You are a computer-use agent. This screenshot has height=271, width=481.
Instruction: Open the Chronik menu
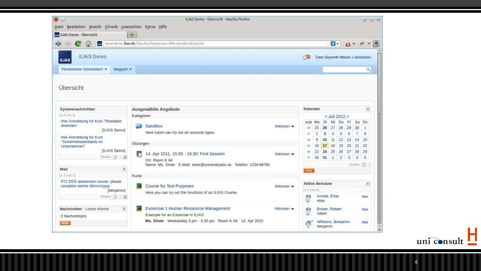point(111,27)
